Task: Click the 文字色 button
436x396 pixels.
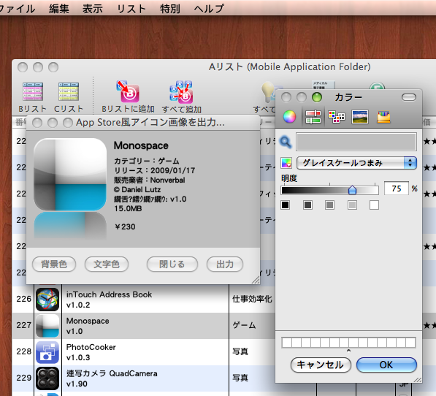Action: [107, 264]
